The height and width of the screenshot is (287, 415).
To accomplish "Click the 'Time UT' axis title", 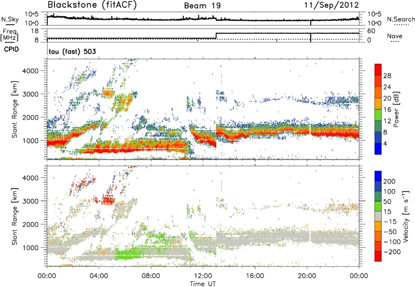I will [x=203, y=284].
